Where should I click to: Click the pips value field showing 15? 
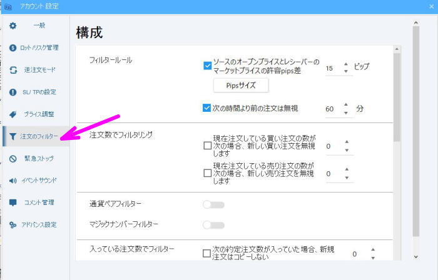click(334, 68)
